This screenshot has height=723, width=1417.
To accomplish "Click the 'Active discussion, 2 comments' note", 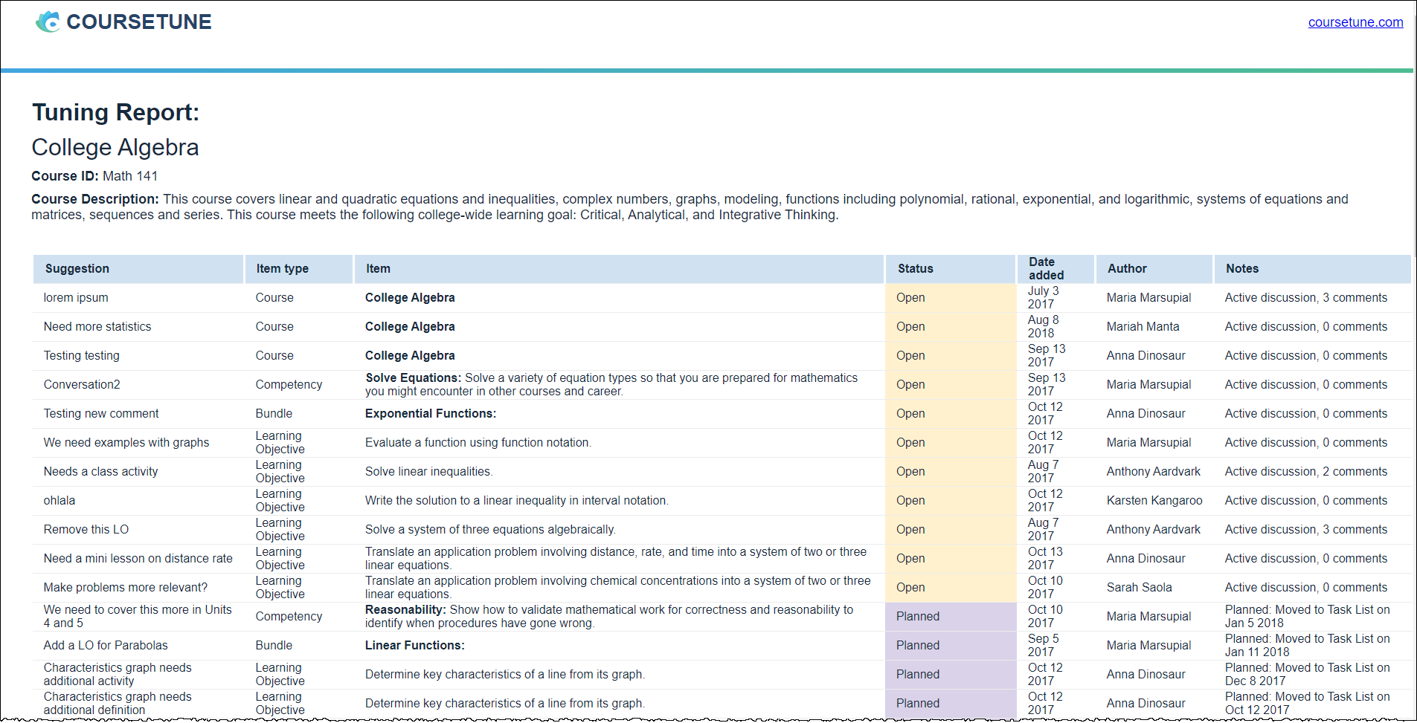I will point(1305,472).
